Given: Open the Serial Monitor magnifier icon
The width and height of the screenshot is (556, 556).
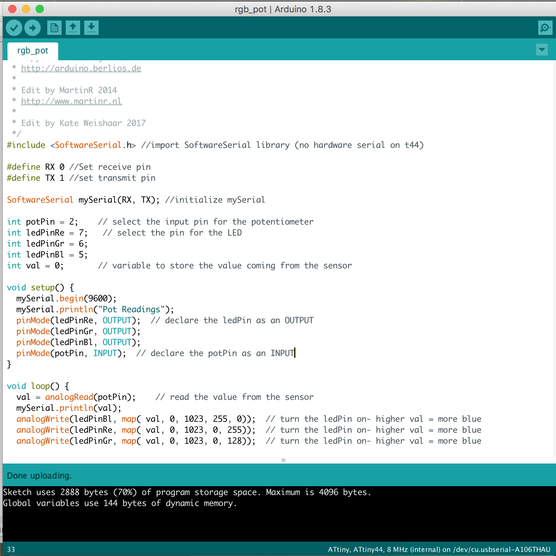Looking at the screenshot, I should [545, 28].
